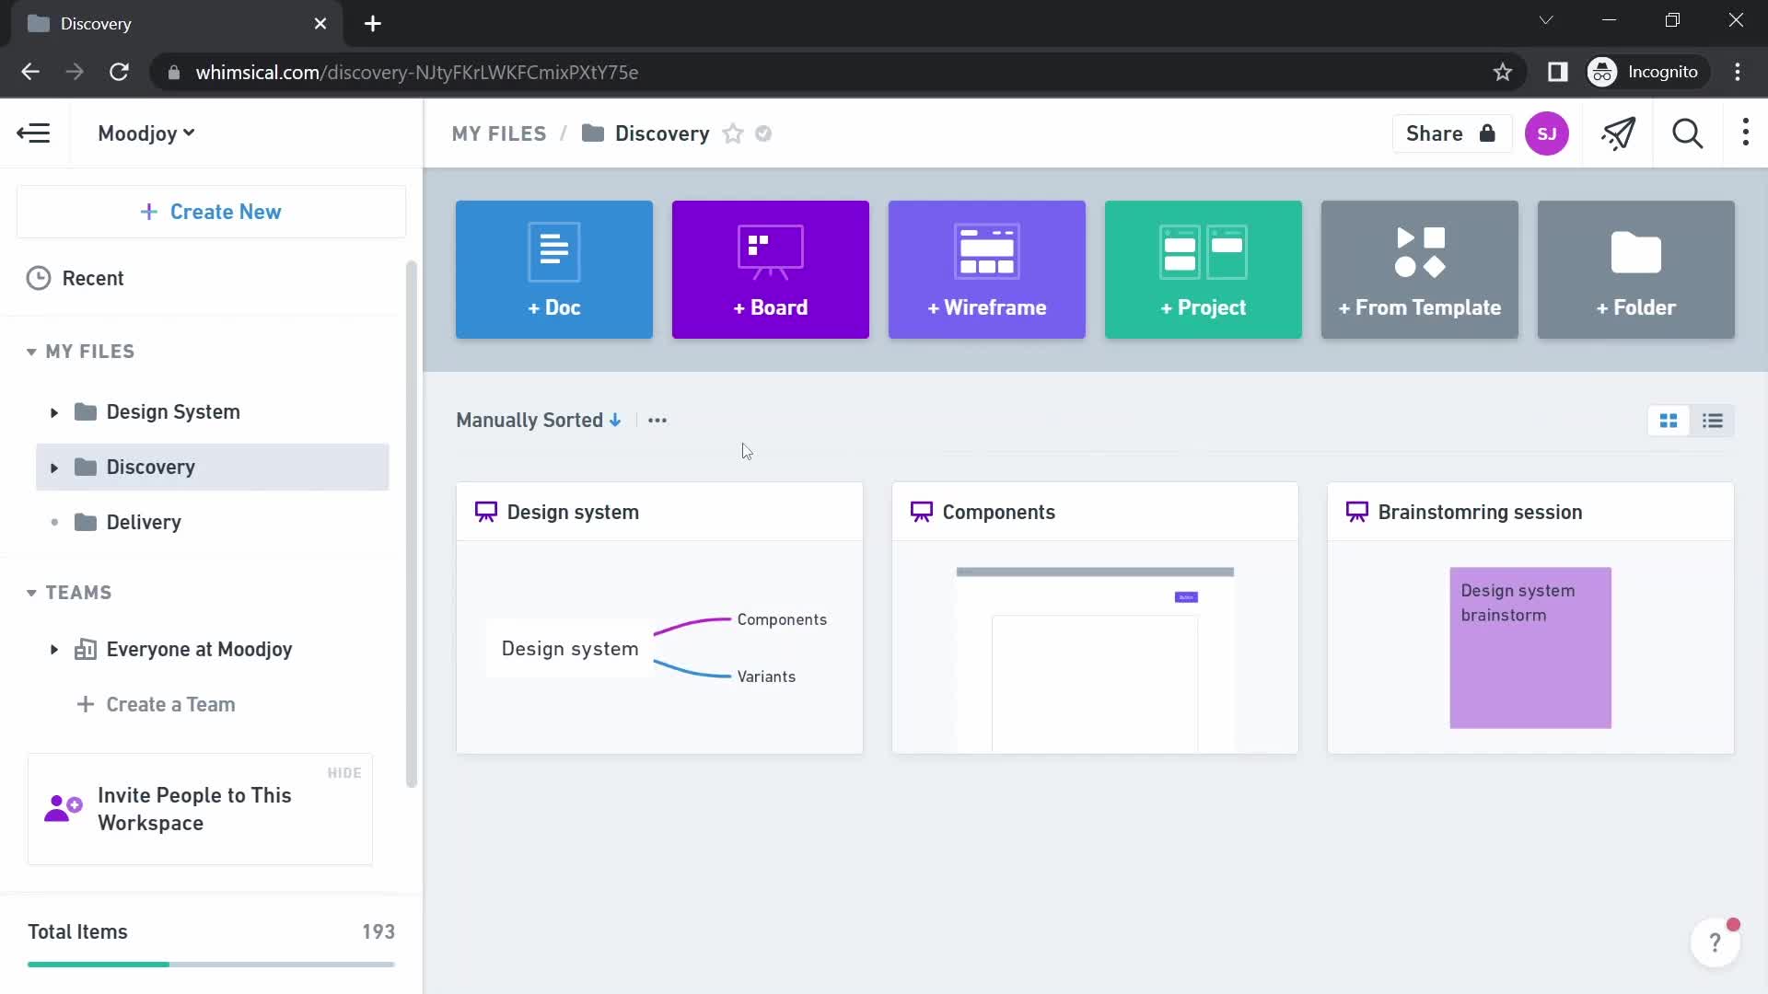Open the Share dialog
The image size is (1768, 994).
pos(1451,133)
